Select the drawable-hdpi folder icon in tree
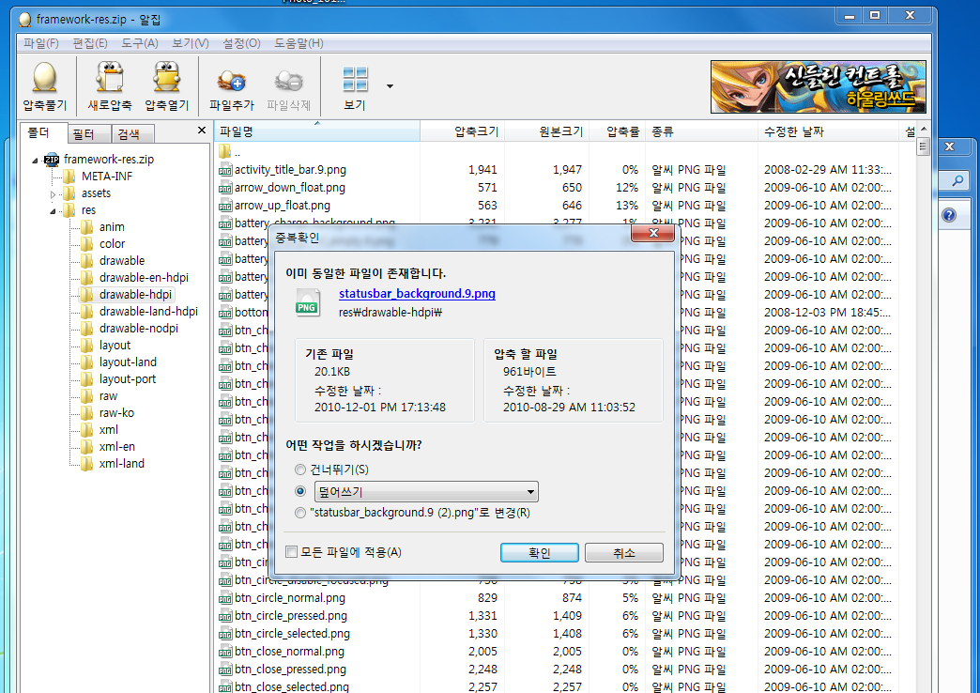The width and height of the screenshot is (980, 693). [x=87, y=295]
